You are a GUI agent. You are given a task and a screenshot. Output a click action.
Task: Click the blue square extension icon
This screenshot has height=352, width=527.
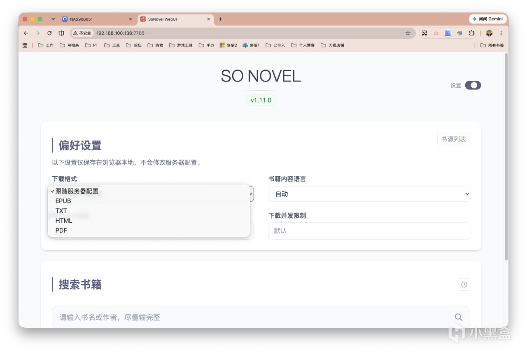[x=448, y=33]
